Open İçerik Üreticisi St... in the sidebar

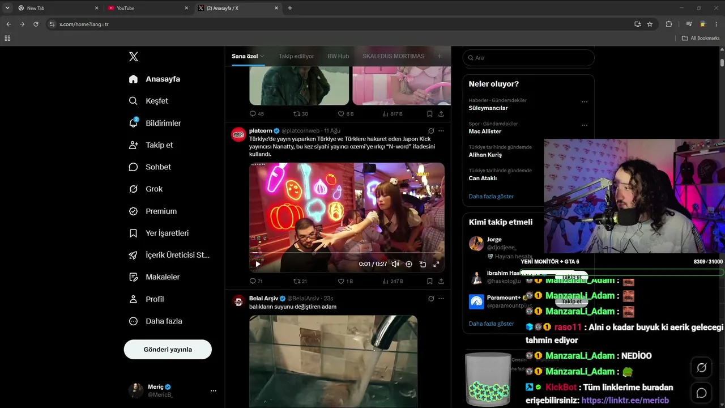(169, 255)
